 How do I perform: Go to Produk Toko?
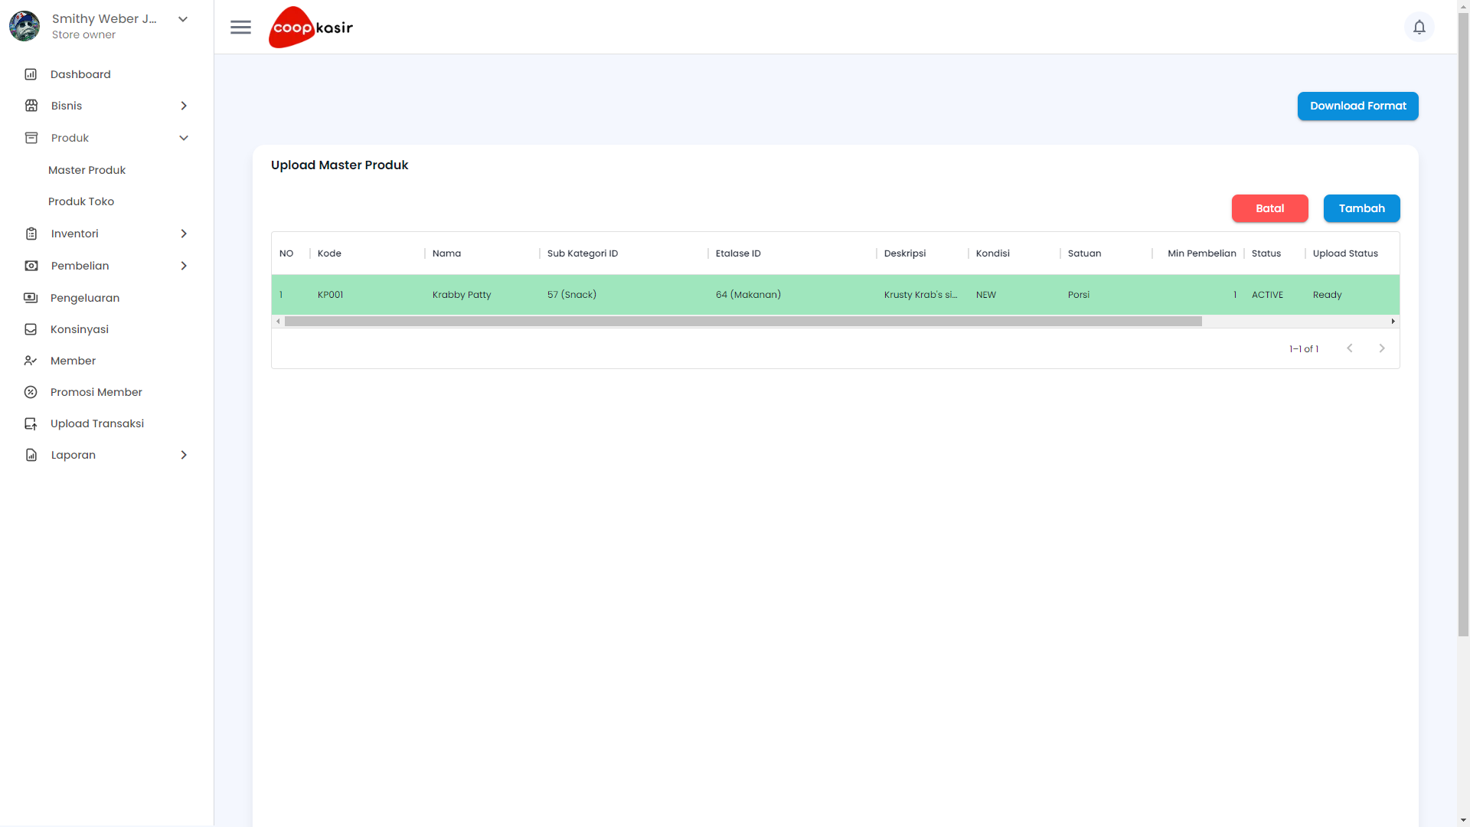click(81, 201)
